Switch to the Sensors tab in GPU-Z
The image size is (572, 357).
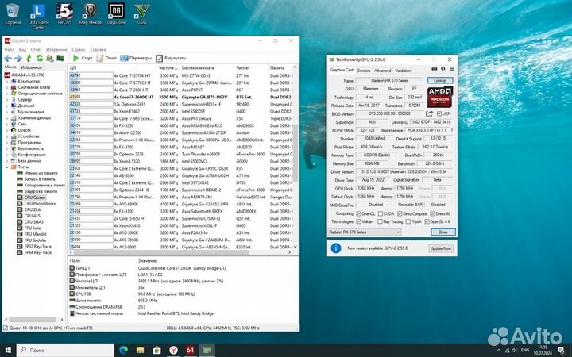tap(364, 71)
